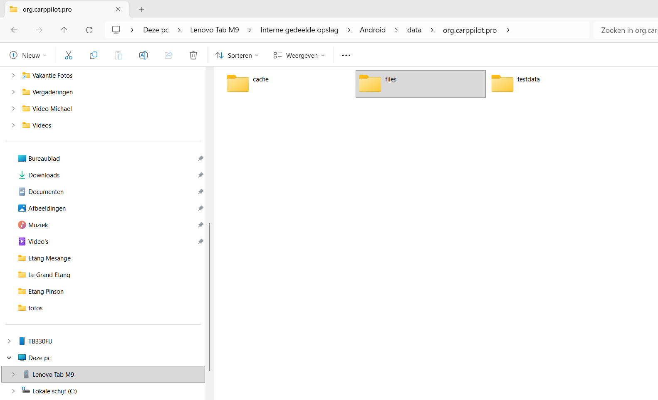Image resolution: width=658 pixels, height=400 pixels.
Task: Click Android in the breadcrumb path
Action: tap(372, 30)
